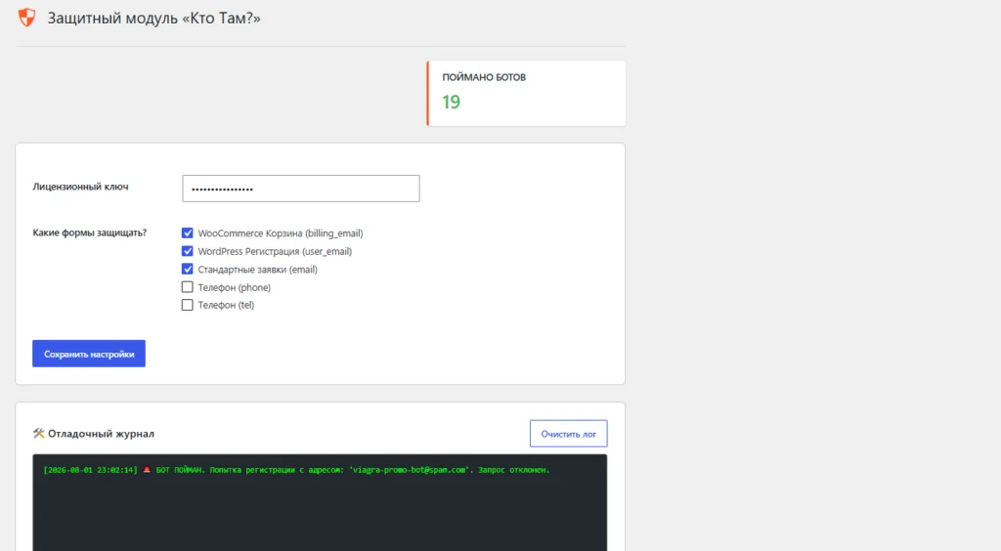Click the Сохранить настройки button
This screenshot has width=1001, height=551.
[x=89, y=354]
